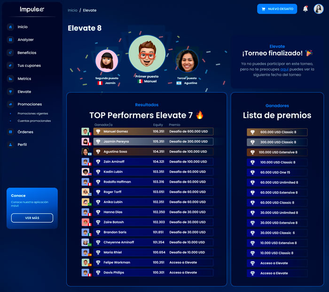Click the Impulse logo
Image resolution: width=329 pixels, height=292 pixels.
coord(32,9)
